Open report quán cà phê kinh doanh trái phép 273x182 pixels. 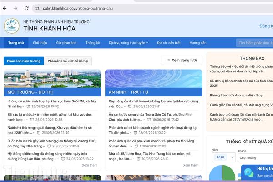(152, 143)
